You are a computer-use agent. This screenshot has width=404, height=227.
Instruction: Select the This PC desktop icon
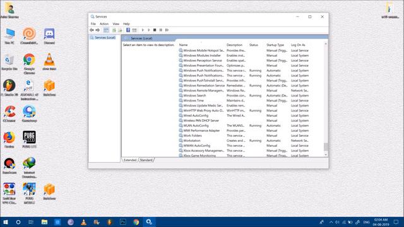pyautogui.click(x=9, y=37)
